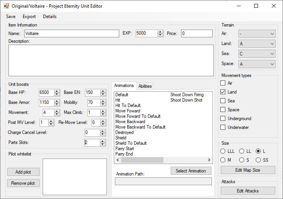Uncheck the Land movement type

point(223,92)
